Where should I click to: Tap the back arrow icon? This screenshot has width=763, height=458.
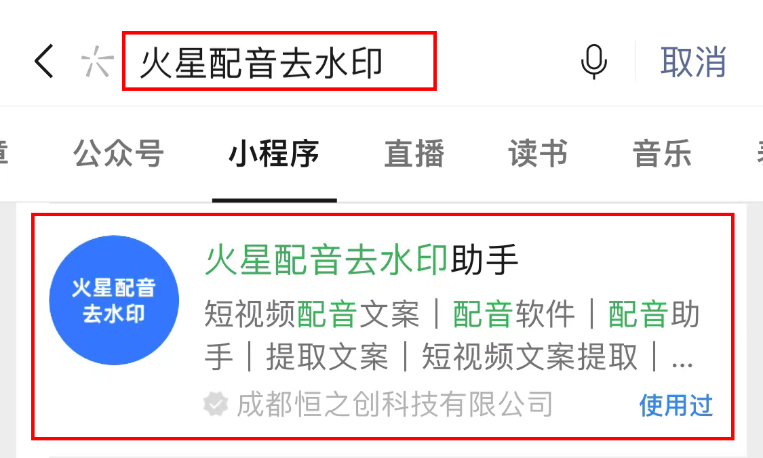[x=44, y=61]
